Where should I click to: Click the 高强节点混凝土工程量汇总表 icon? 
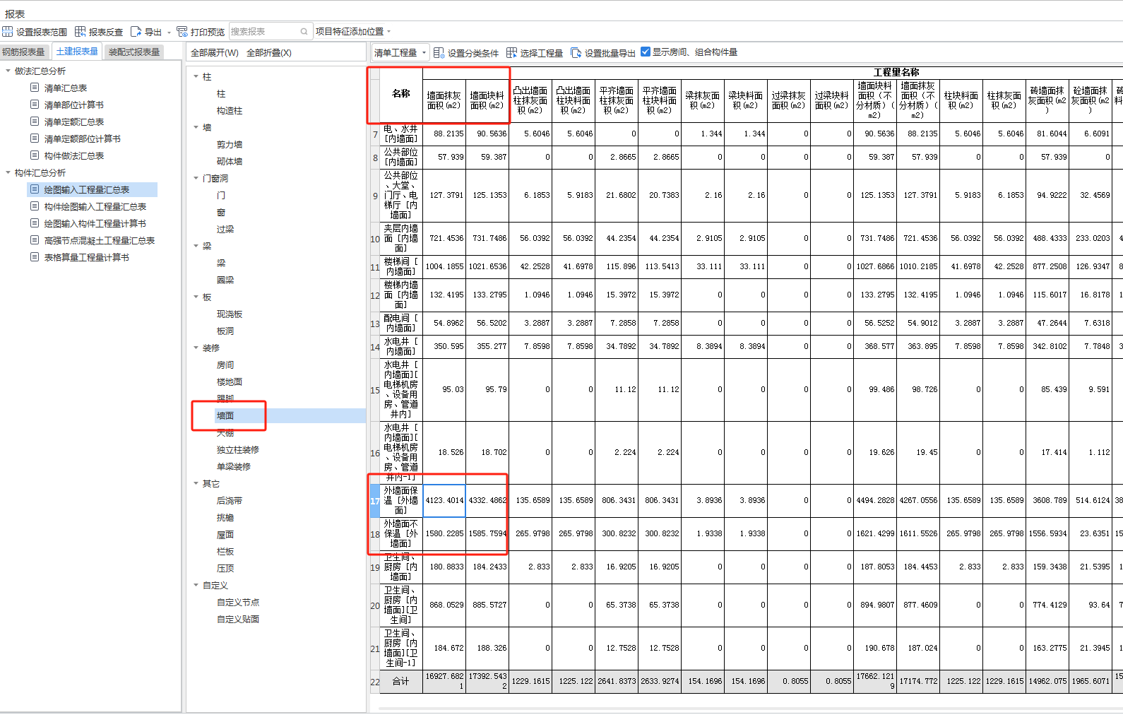(x=35, y=240)
